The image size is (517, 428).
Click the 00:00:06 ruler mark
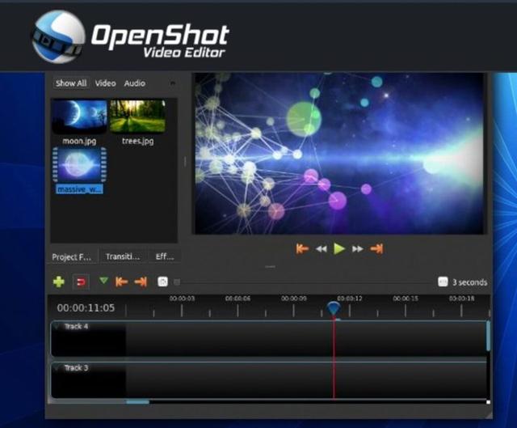tap(237, 299)
